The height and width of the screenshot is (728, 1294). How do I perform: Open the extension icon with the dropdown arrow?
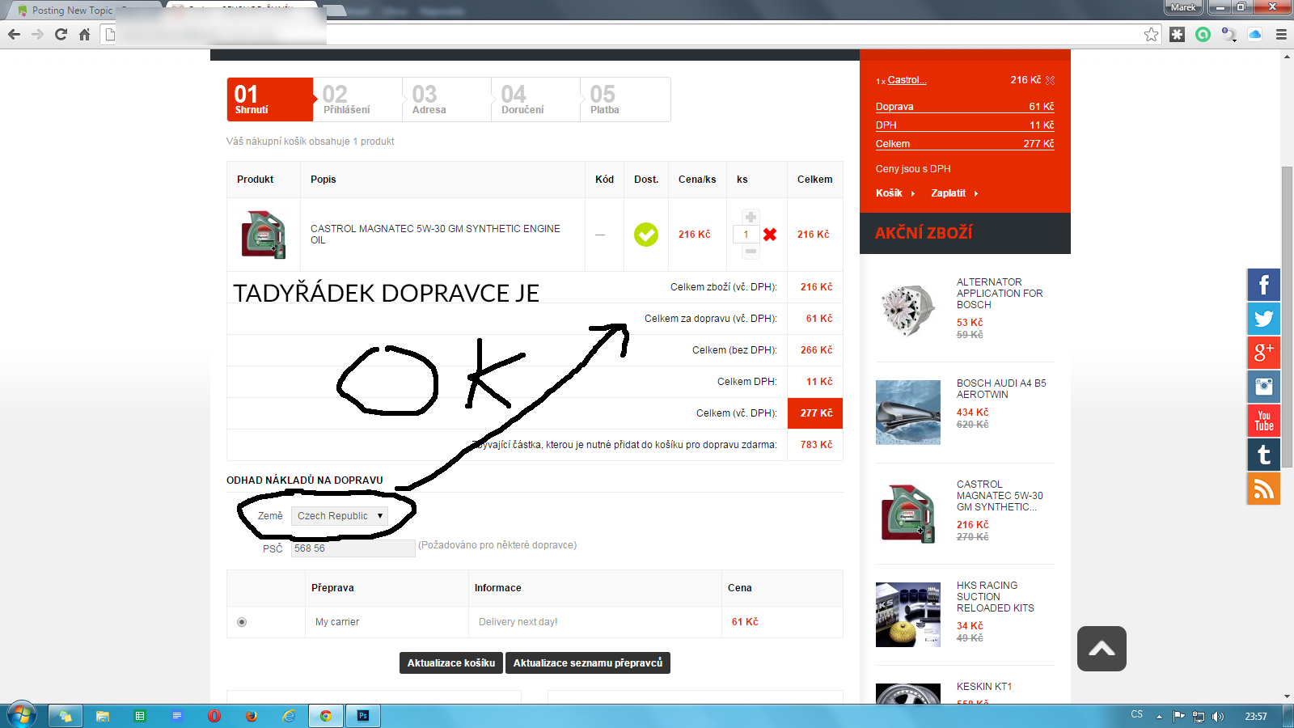click(x=1229, y=34)
